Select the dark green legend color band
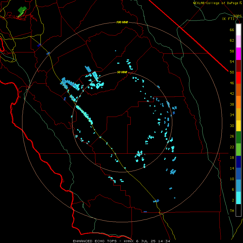The image size is (243, 243). (238, 137)
